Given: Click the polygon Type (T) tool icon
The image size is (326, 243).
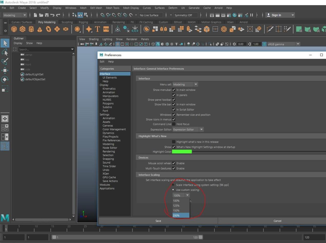Looking at the screenshot, I should (x=97, y=30).
